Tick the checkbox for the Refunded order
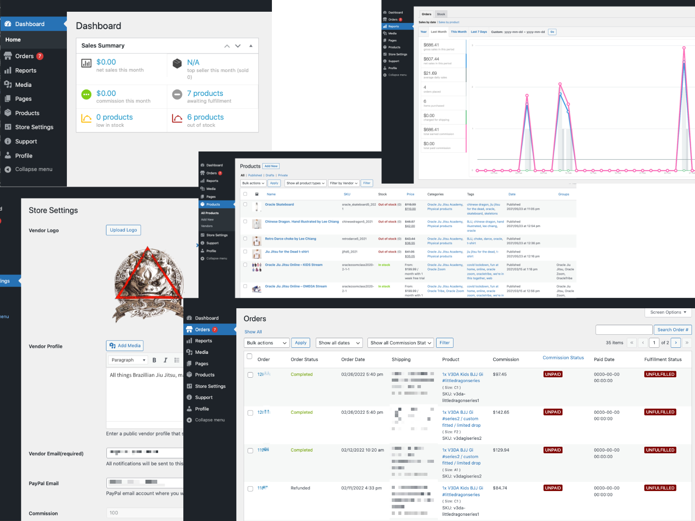Screen dimensions: 695x521 pyautogui.click(x=250, y=489)
